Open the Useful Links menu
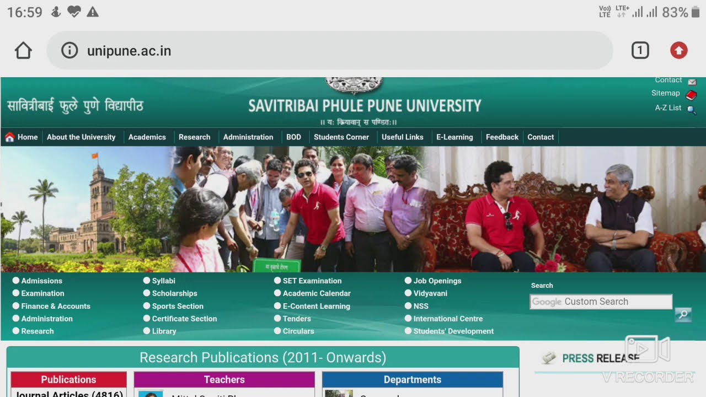 (x=403, y=137)
